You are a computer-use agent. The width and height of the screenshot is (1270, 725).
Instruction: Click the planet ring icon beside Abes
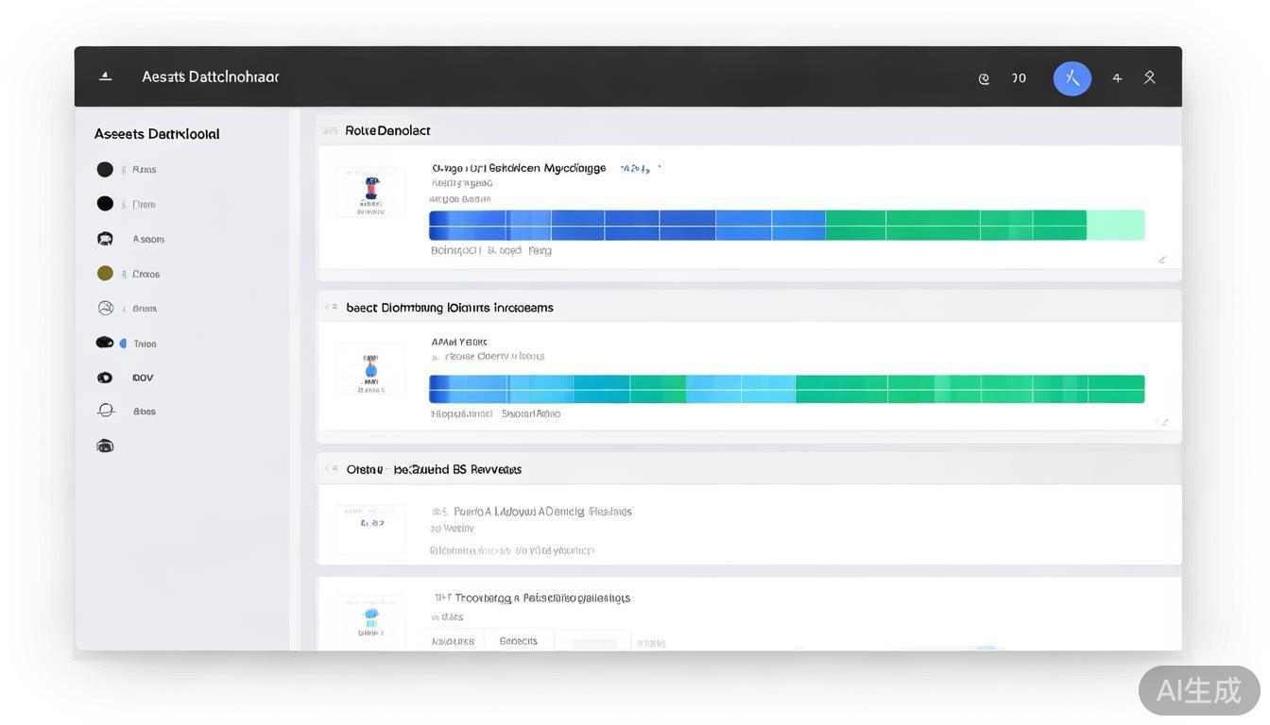(x=106, y=411)
